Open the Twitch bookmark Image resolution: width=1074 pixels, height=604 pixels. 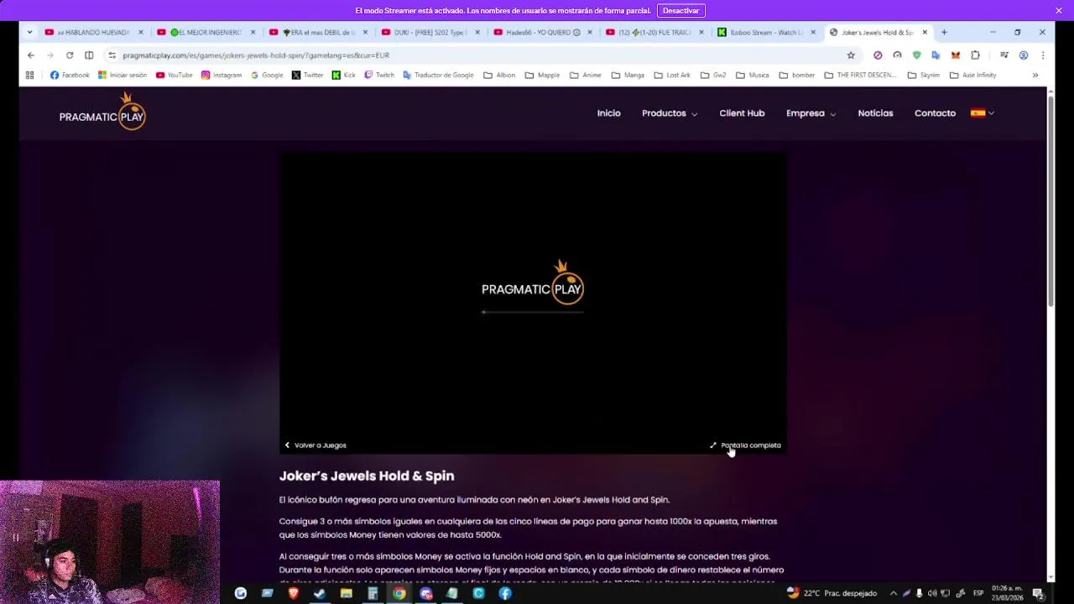[x=379, y=75]
